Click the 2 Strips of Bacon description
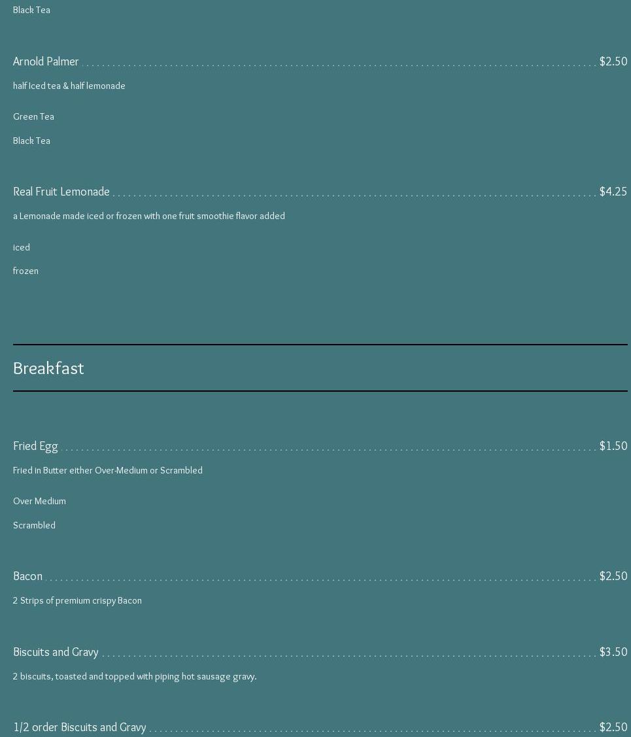This screenshot has width=631, height=737. tap(77, 600)
